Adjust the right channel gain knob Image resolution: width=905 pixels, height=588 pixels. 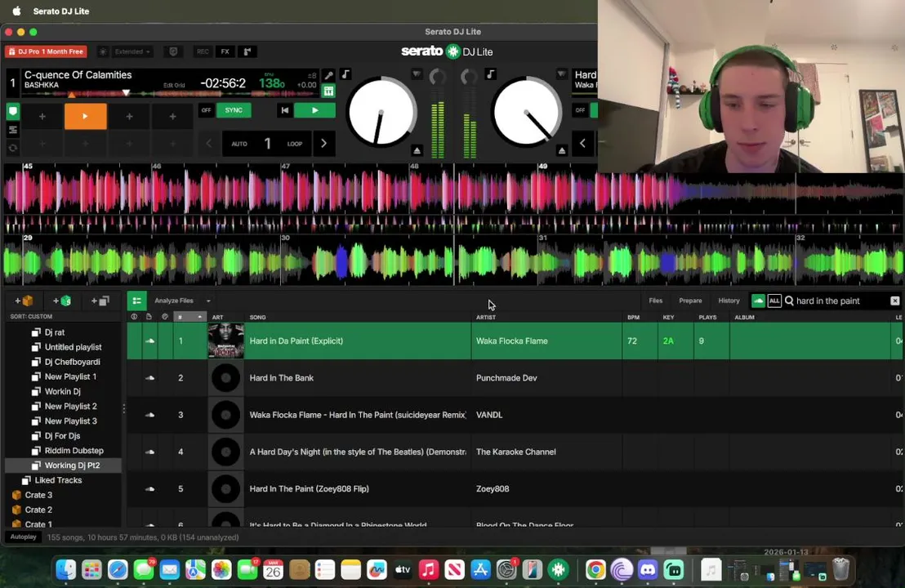click(x=469, y=76)
